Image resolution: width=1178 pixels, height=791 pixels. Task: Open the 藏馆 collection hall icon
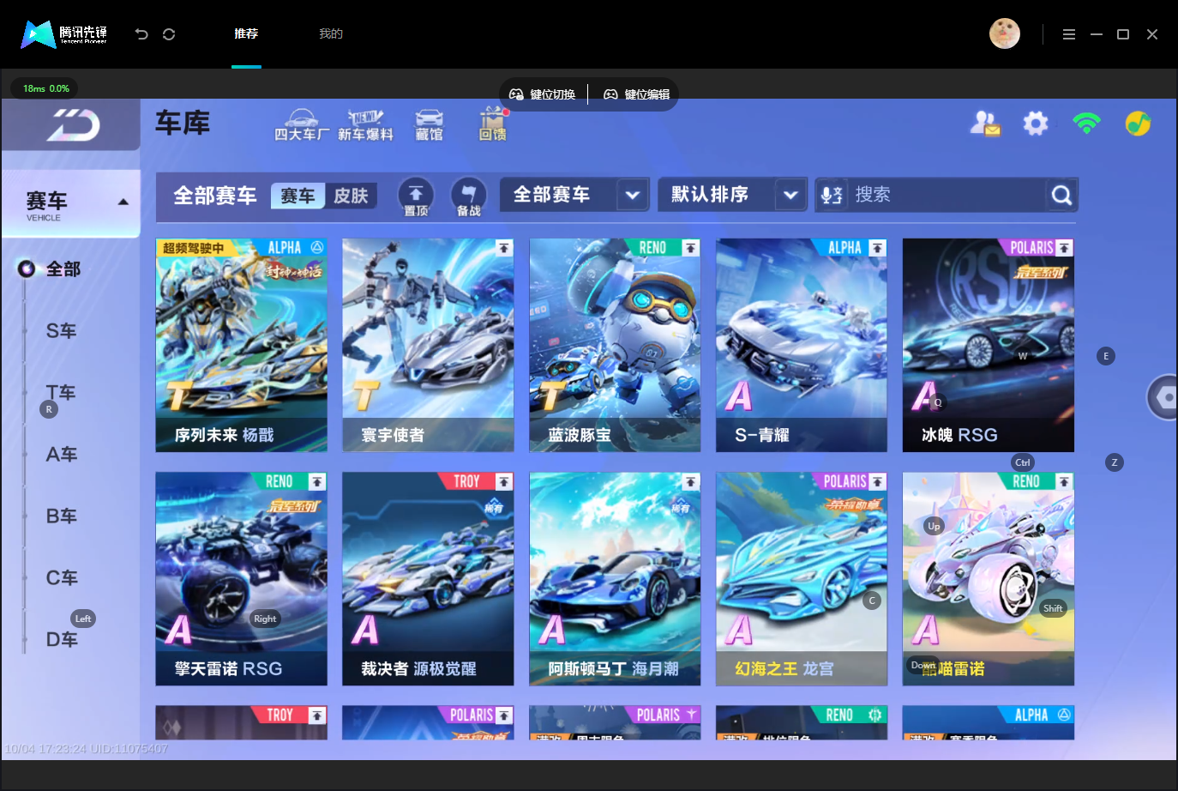[429, 125]
